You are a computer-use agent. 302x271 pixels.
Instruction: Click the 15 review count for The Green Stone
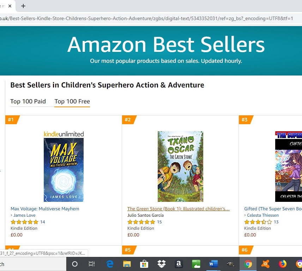pyautogui.click(x=159, y=222)
